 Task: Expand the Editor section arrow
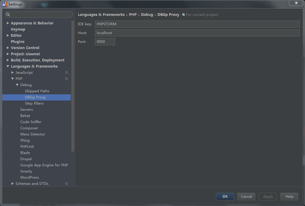tap(8, 35)
